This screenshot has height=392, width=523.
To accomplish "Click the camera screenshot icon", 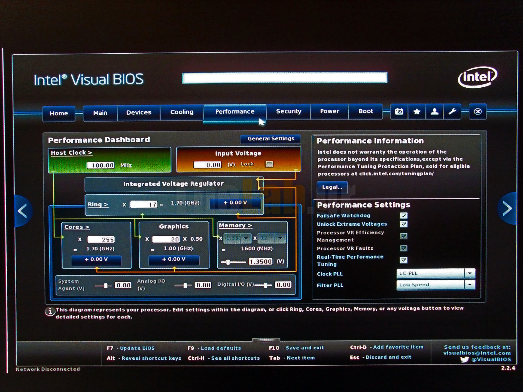I will coord(399,112).
